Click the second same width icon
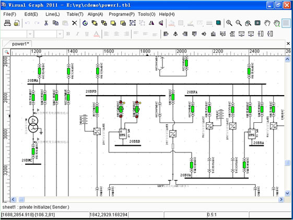Image resolution: width=293 pixels, height=220 pixels. (x=251, y=34)
